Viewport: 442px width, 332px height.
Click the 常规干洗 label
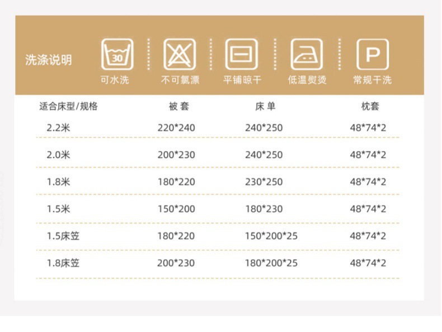tap(373, 80)
